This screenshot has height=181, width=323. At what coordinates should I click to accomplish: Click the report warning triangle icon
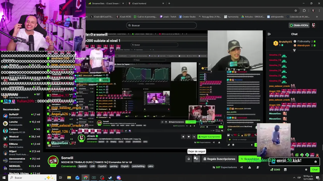pyautogui.click(x=250, y=167)
